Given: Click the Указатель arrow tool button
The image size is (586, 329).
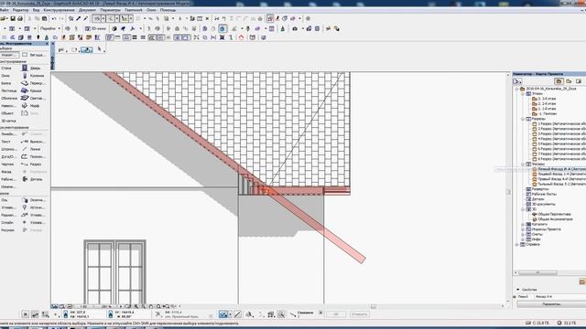Looking at the screenshot, I should 9,55.
